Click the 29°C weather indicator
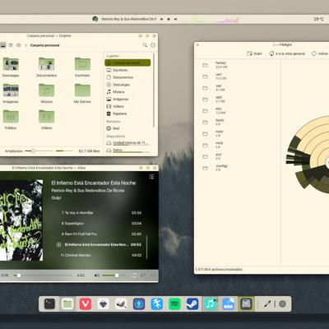 318,19
